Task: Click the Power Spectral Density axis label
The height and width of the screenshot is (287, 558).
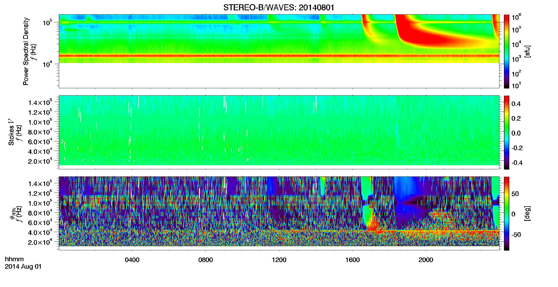Action: tap(26, 51)
